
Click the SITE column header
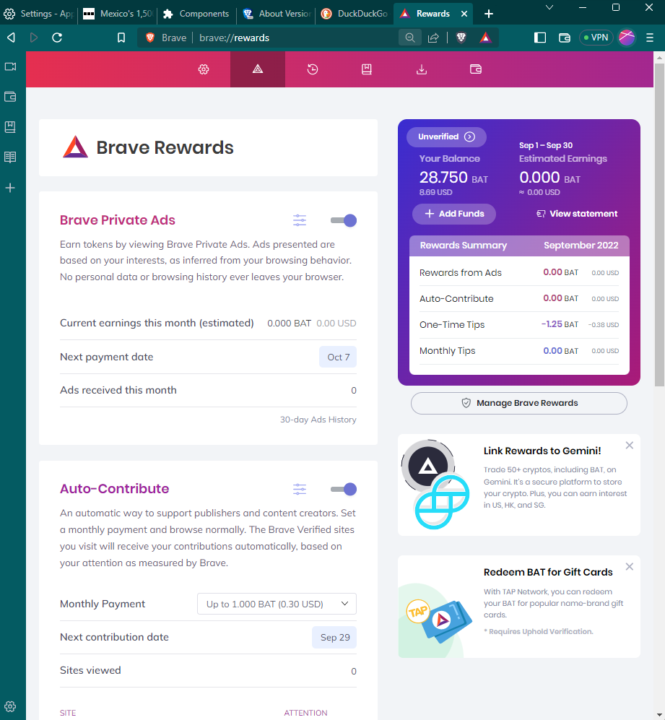[68, 713]
